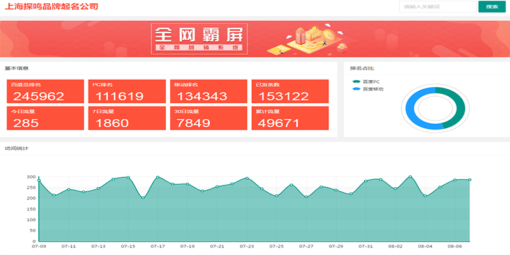Click the green 百度PC legend marker icon
The width and height of the screenshot is (510, 255).
tap(356, 82)
